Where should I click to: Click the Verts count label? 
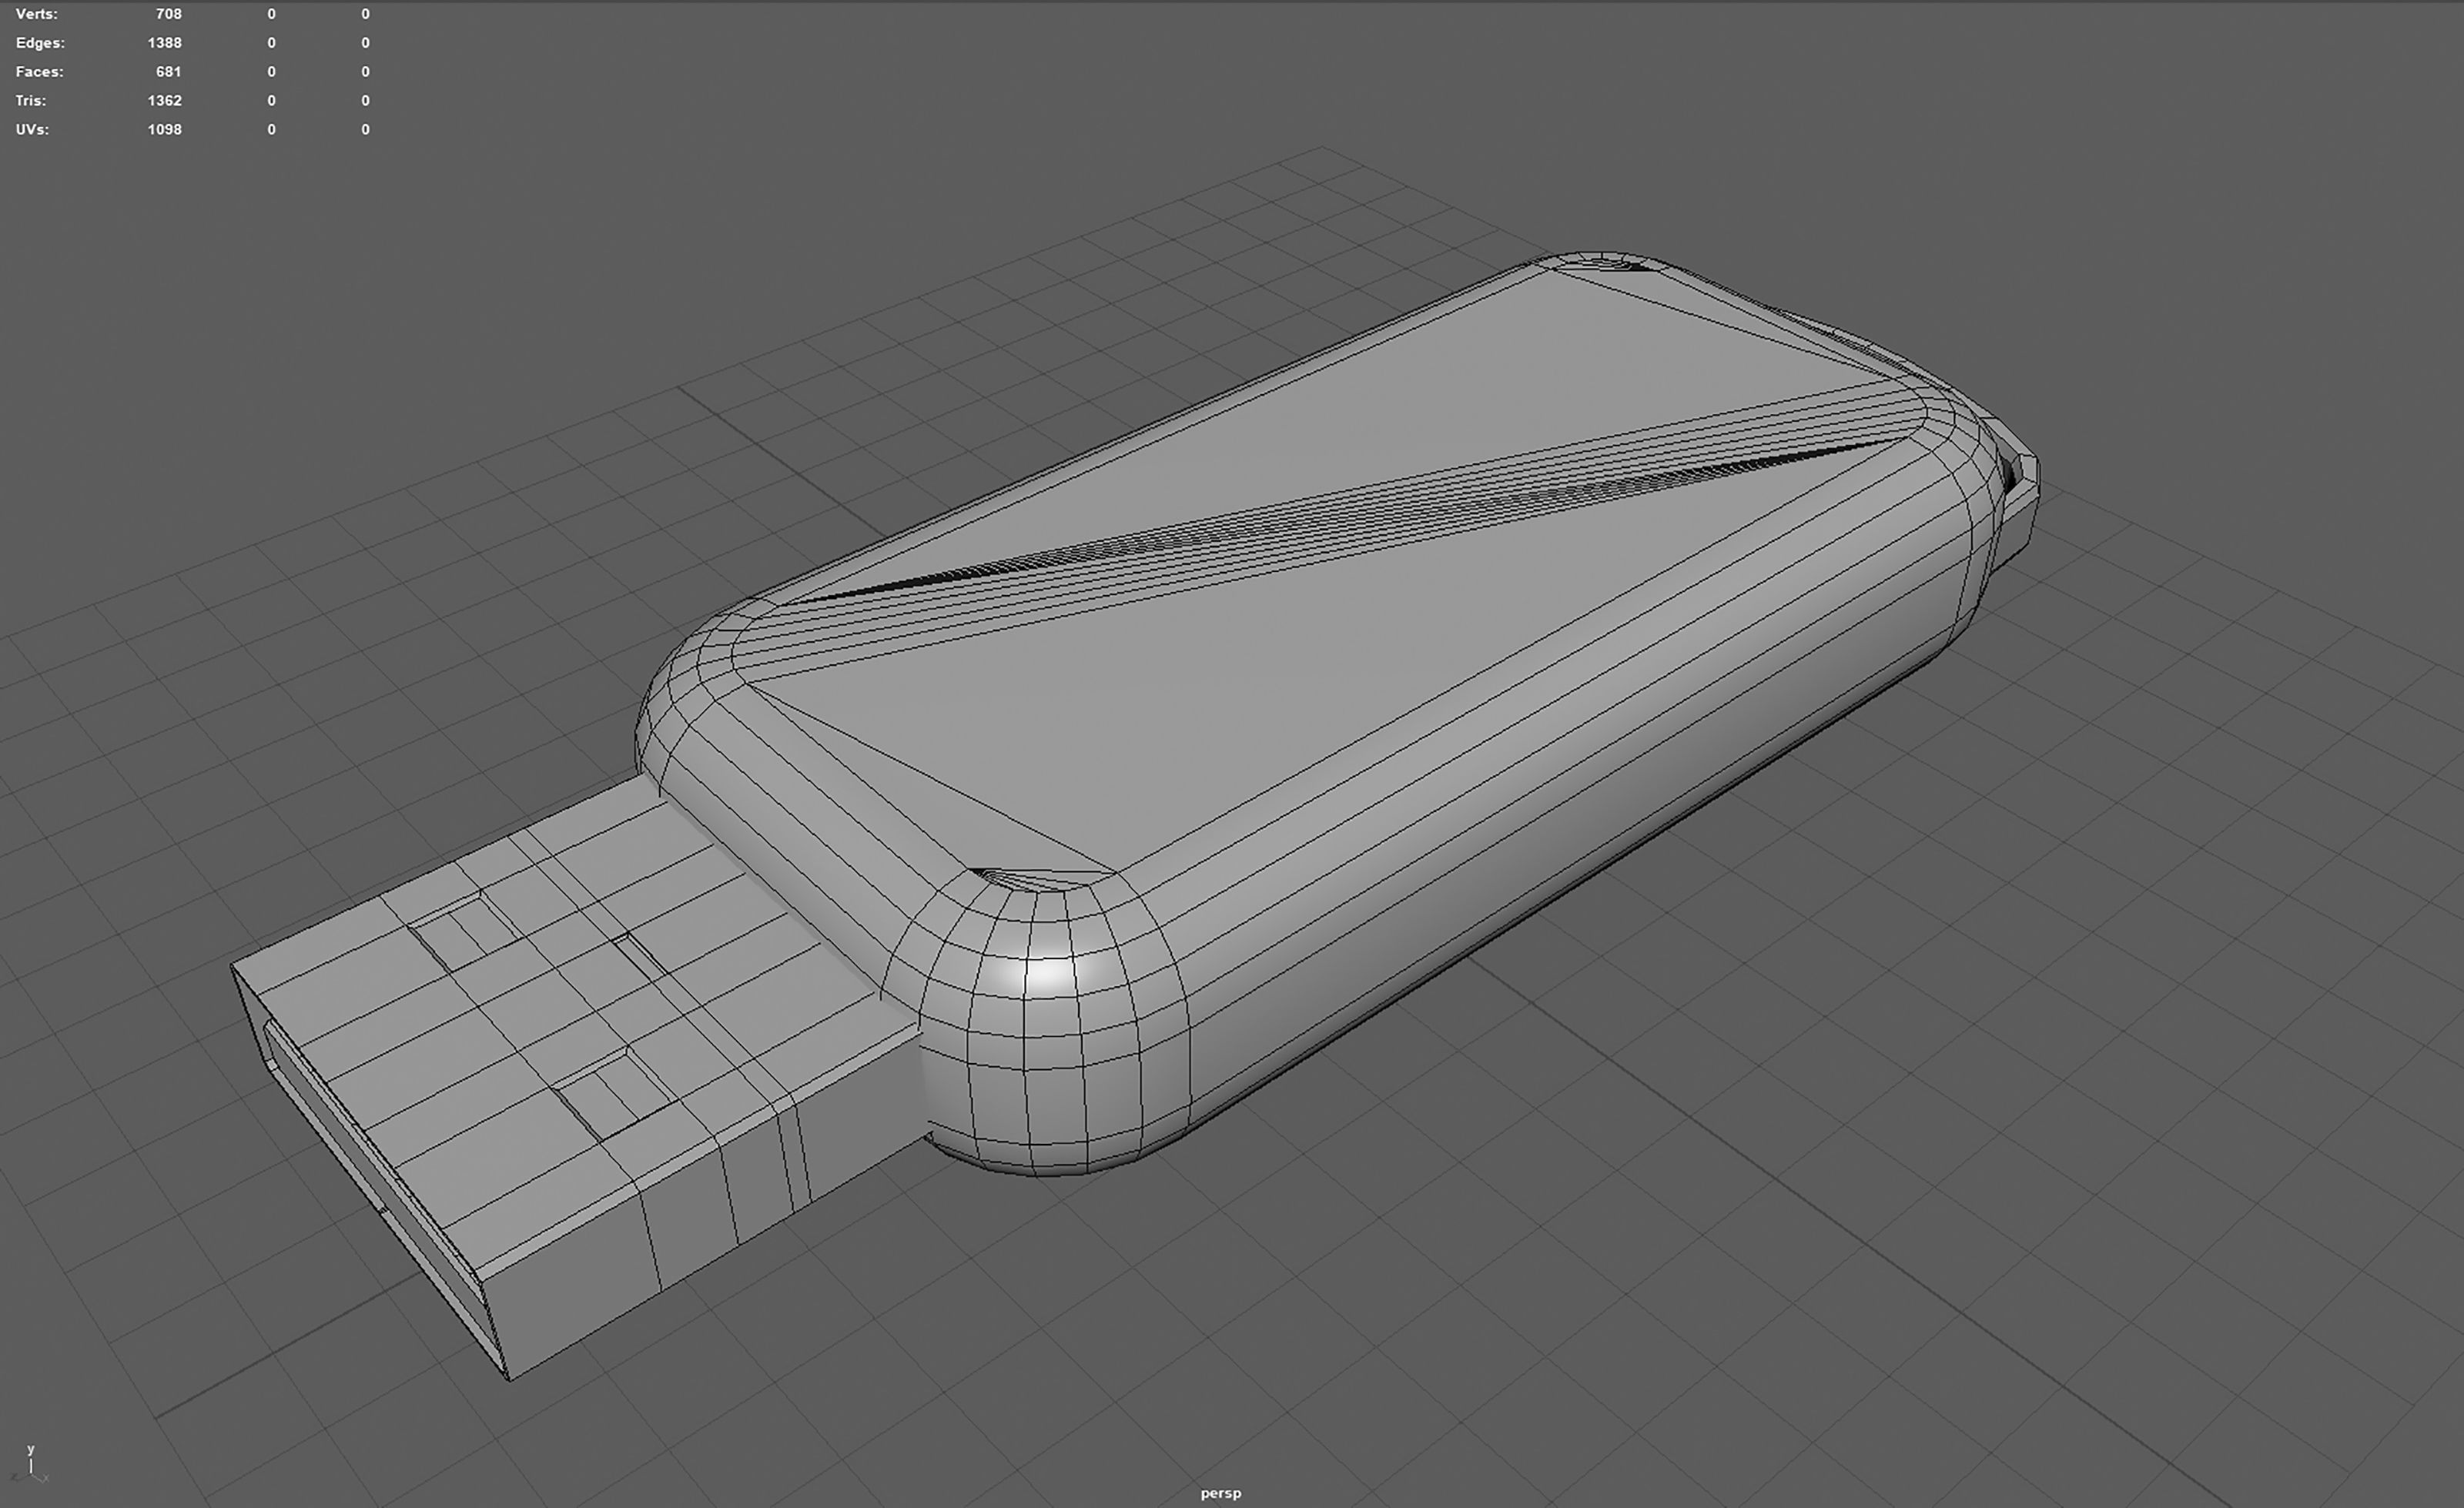coord(36,14)
